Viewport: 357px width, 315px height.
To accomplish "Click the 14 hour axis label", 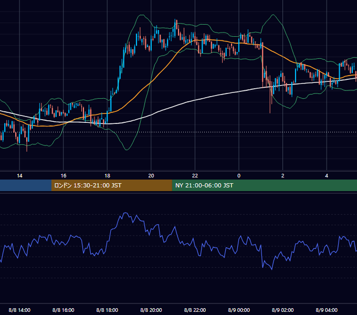I will 19,176.
